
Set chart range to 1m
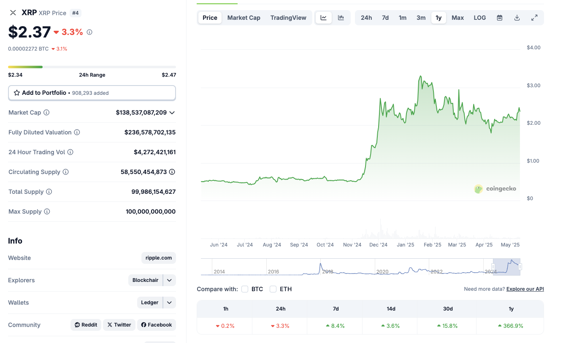pyautogui.click(x=403, y=18)
